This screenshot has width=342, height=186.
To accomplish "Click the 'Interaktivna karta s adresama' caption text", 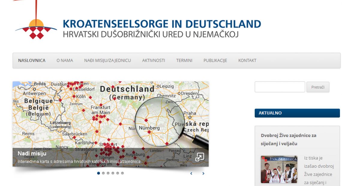I will (x=79, y=162).
